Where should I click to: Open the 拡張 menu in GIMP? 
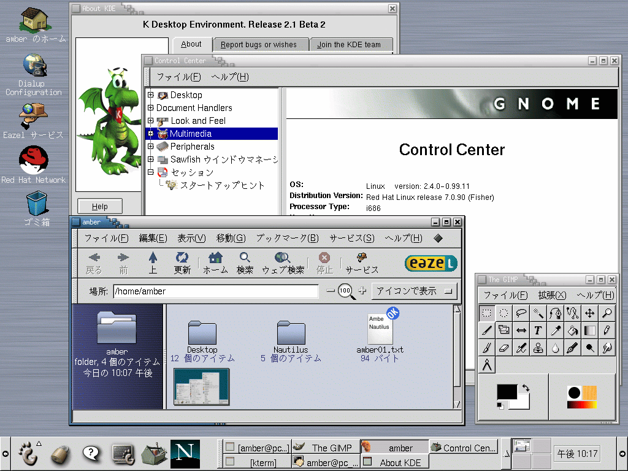click(x=552, y=295)
